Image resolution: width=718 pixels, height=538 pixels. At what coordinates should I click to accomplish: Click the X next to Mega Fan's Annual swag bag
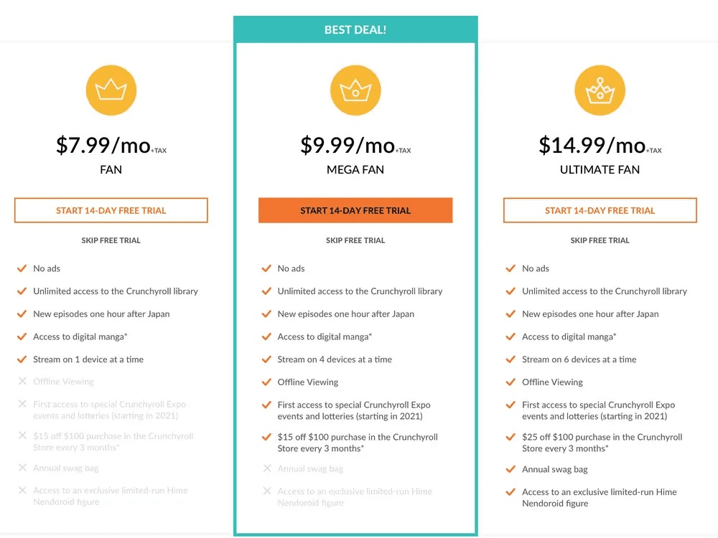coord(266,468)
